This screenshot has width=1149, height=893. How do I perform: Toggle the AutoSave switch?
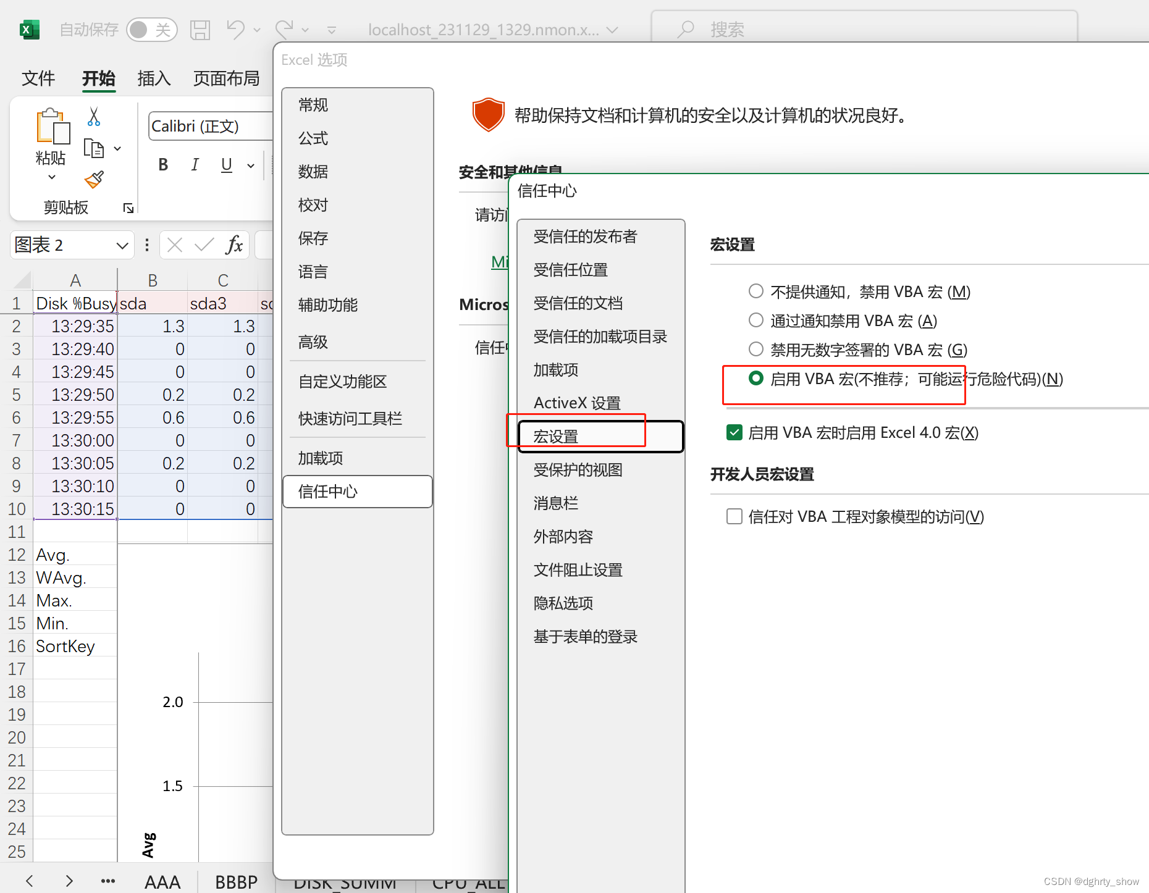point(152,30)
